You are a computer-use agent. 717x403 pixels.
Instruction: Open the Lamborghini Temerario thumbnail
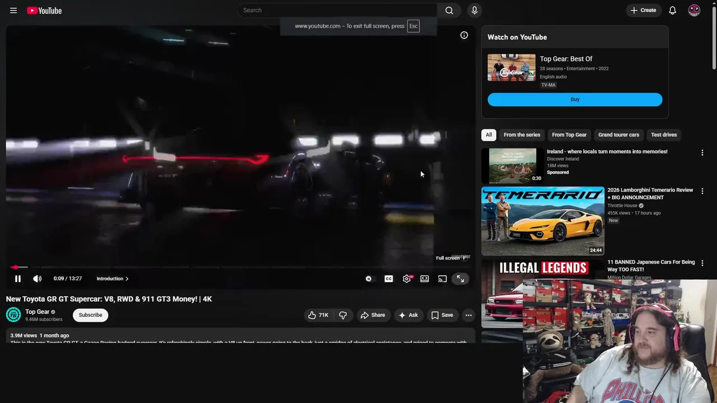coord(543,221)
